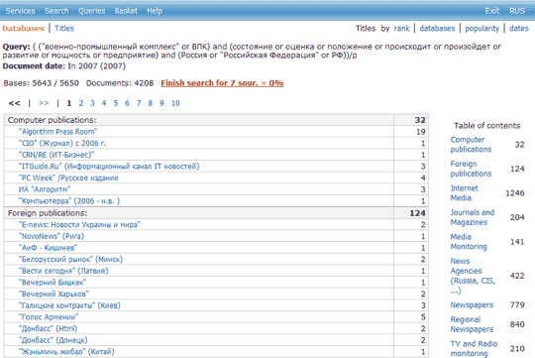
Task: Open "ITGuide.Ru" source results
Action: [x=109, y=167]
